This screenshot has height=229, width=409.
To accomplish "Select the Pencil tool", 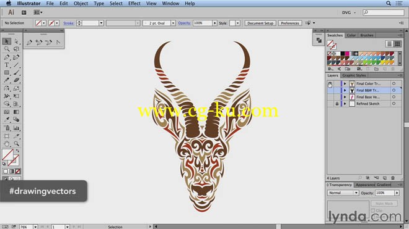I will pyautogui.click(x=7, y=80).
